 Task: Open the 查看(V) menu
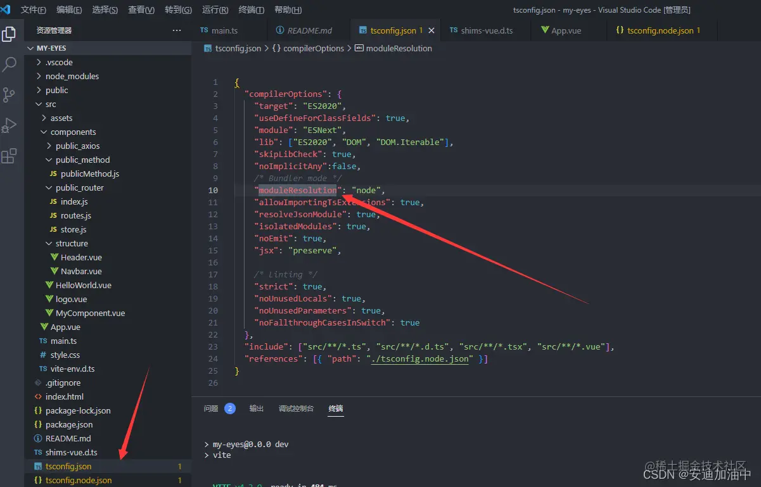141,10
